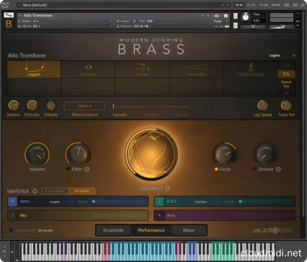Toggle the Repeat Key option
This screenshot has width=307, height=262.
click(x=286, y=84)
